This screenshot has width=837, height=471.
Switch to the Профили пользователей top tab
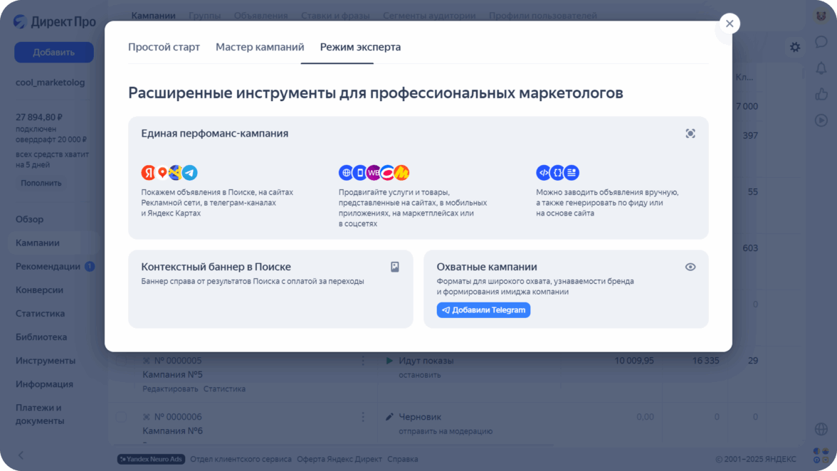click(543, 16)
